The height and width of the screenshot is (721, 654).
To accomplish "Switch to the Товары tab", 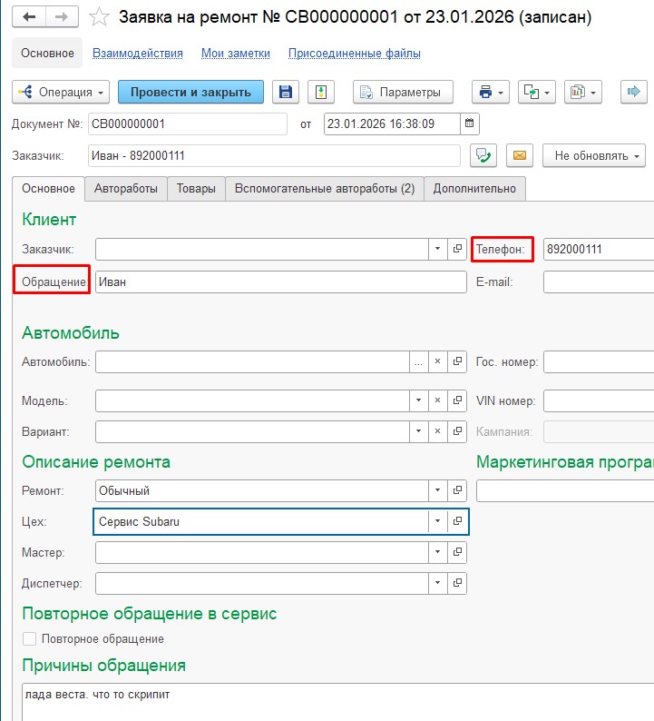I will pos(196,189).
